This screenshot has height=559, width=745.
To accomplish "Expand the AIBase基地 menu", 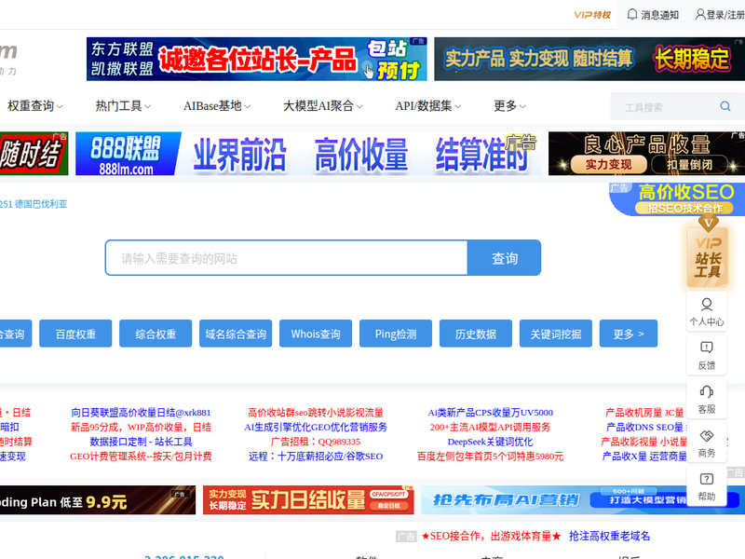I will 217,106.
